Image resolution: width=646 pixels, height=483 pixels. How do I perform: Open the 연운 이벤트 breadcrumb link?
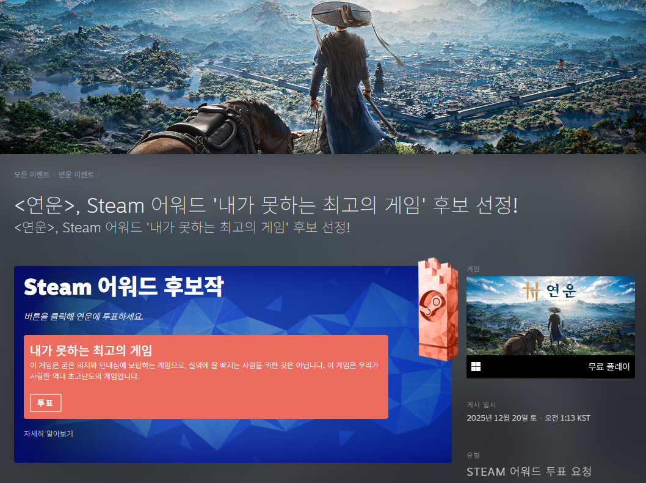click(76, 174)
